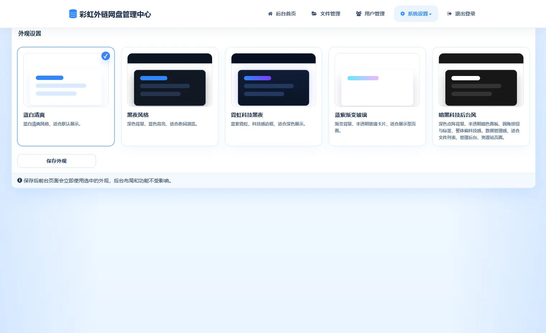
Task: Select the 黑夜风格 theme title
Action: pyautogui.click(x=138, y=115)
